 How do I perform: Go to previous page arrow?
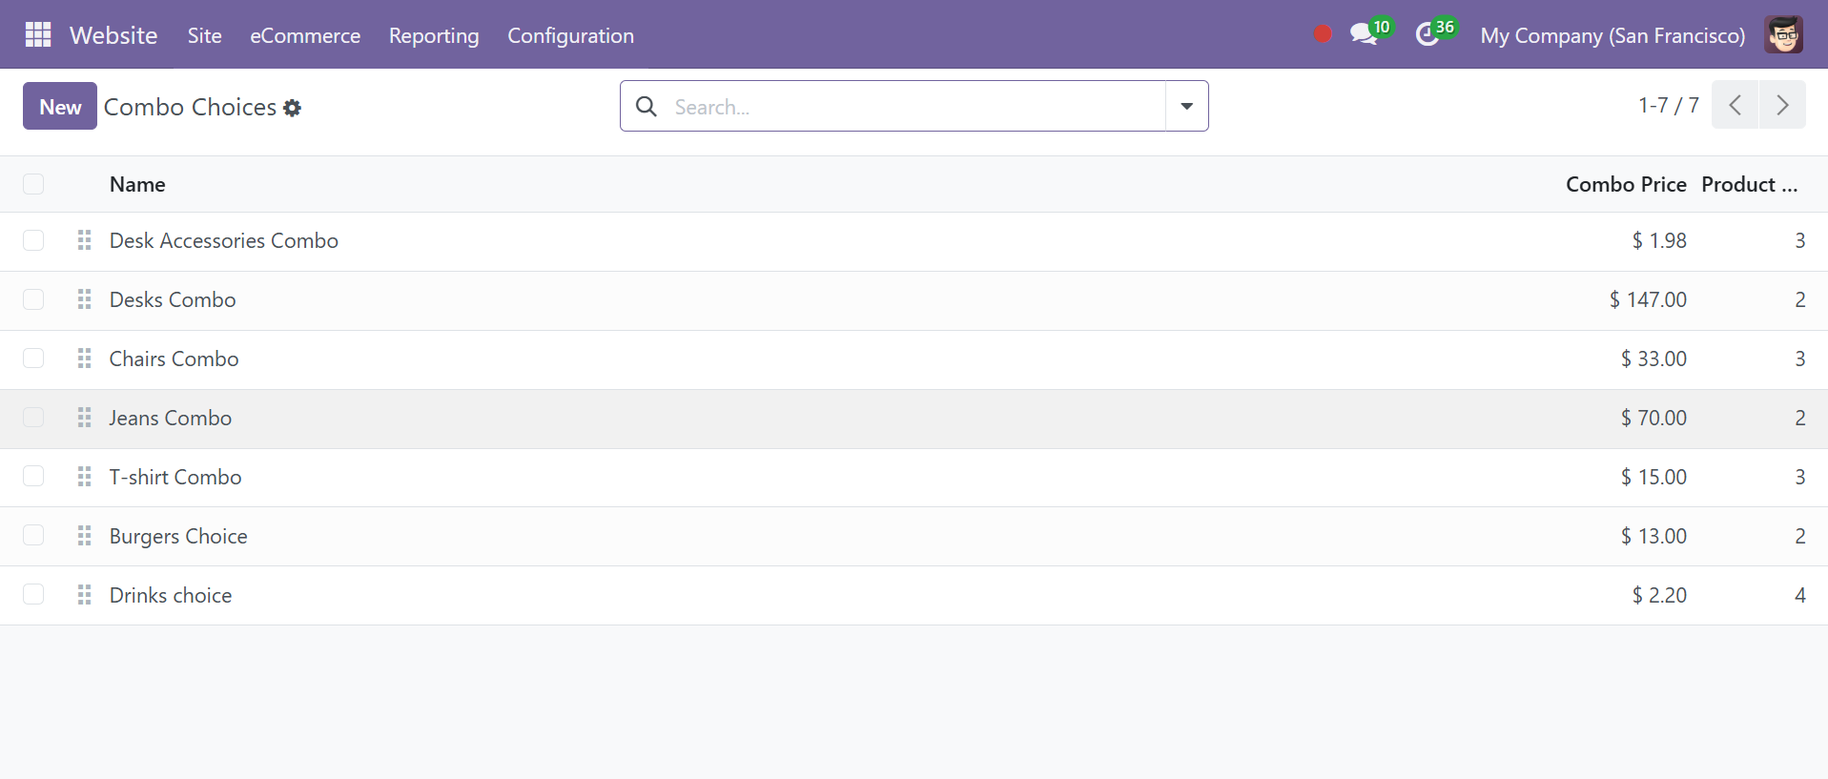point(1736,105)
